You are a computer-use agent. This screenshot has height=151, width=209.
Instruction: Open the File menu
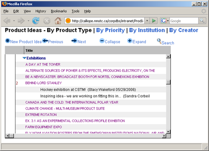6,11
